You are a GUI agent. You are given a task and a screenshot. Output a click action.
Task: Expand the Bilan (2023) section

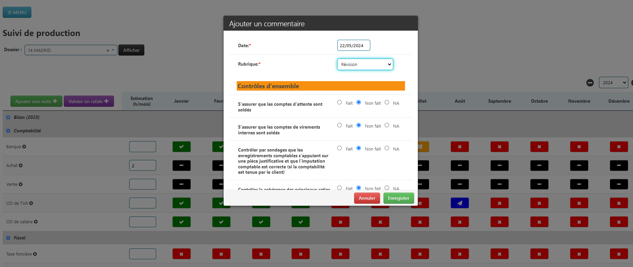(x=8, y=118)
